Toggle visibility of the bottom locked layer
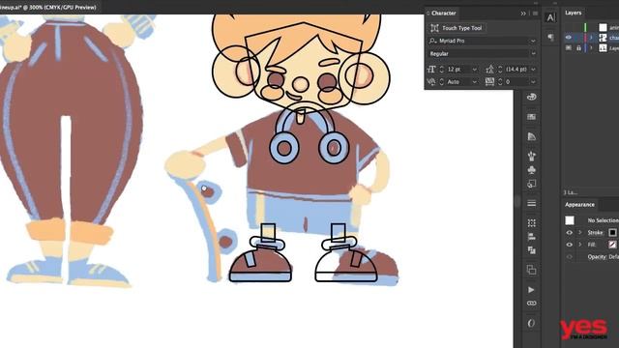This screenshot has width=619, height=348. (x=569, y=47)
